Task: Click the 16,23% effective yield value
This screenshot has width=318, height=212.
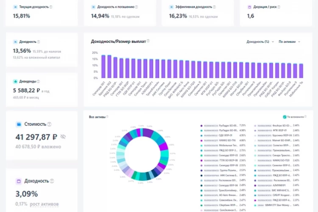Action: 178,16
